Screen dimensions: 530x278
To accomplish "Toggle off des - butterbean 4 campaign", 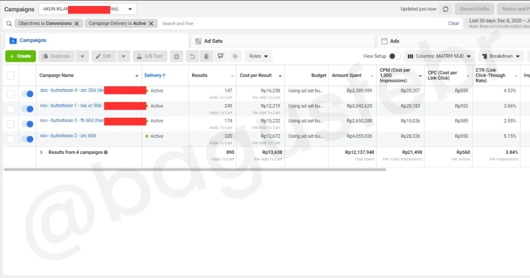I will (27, 94).
